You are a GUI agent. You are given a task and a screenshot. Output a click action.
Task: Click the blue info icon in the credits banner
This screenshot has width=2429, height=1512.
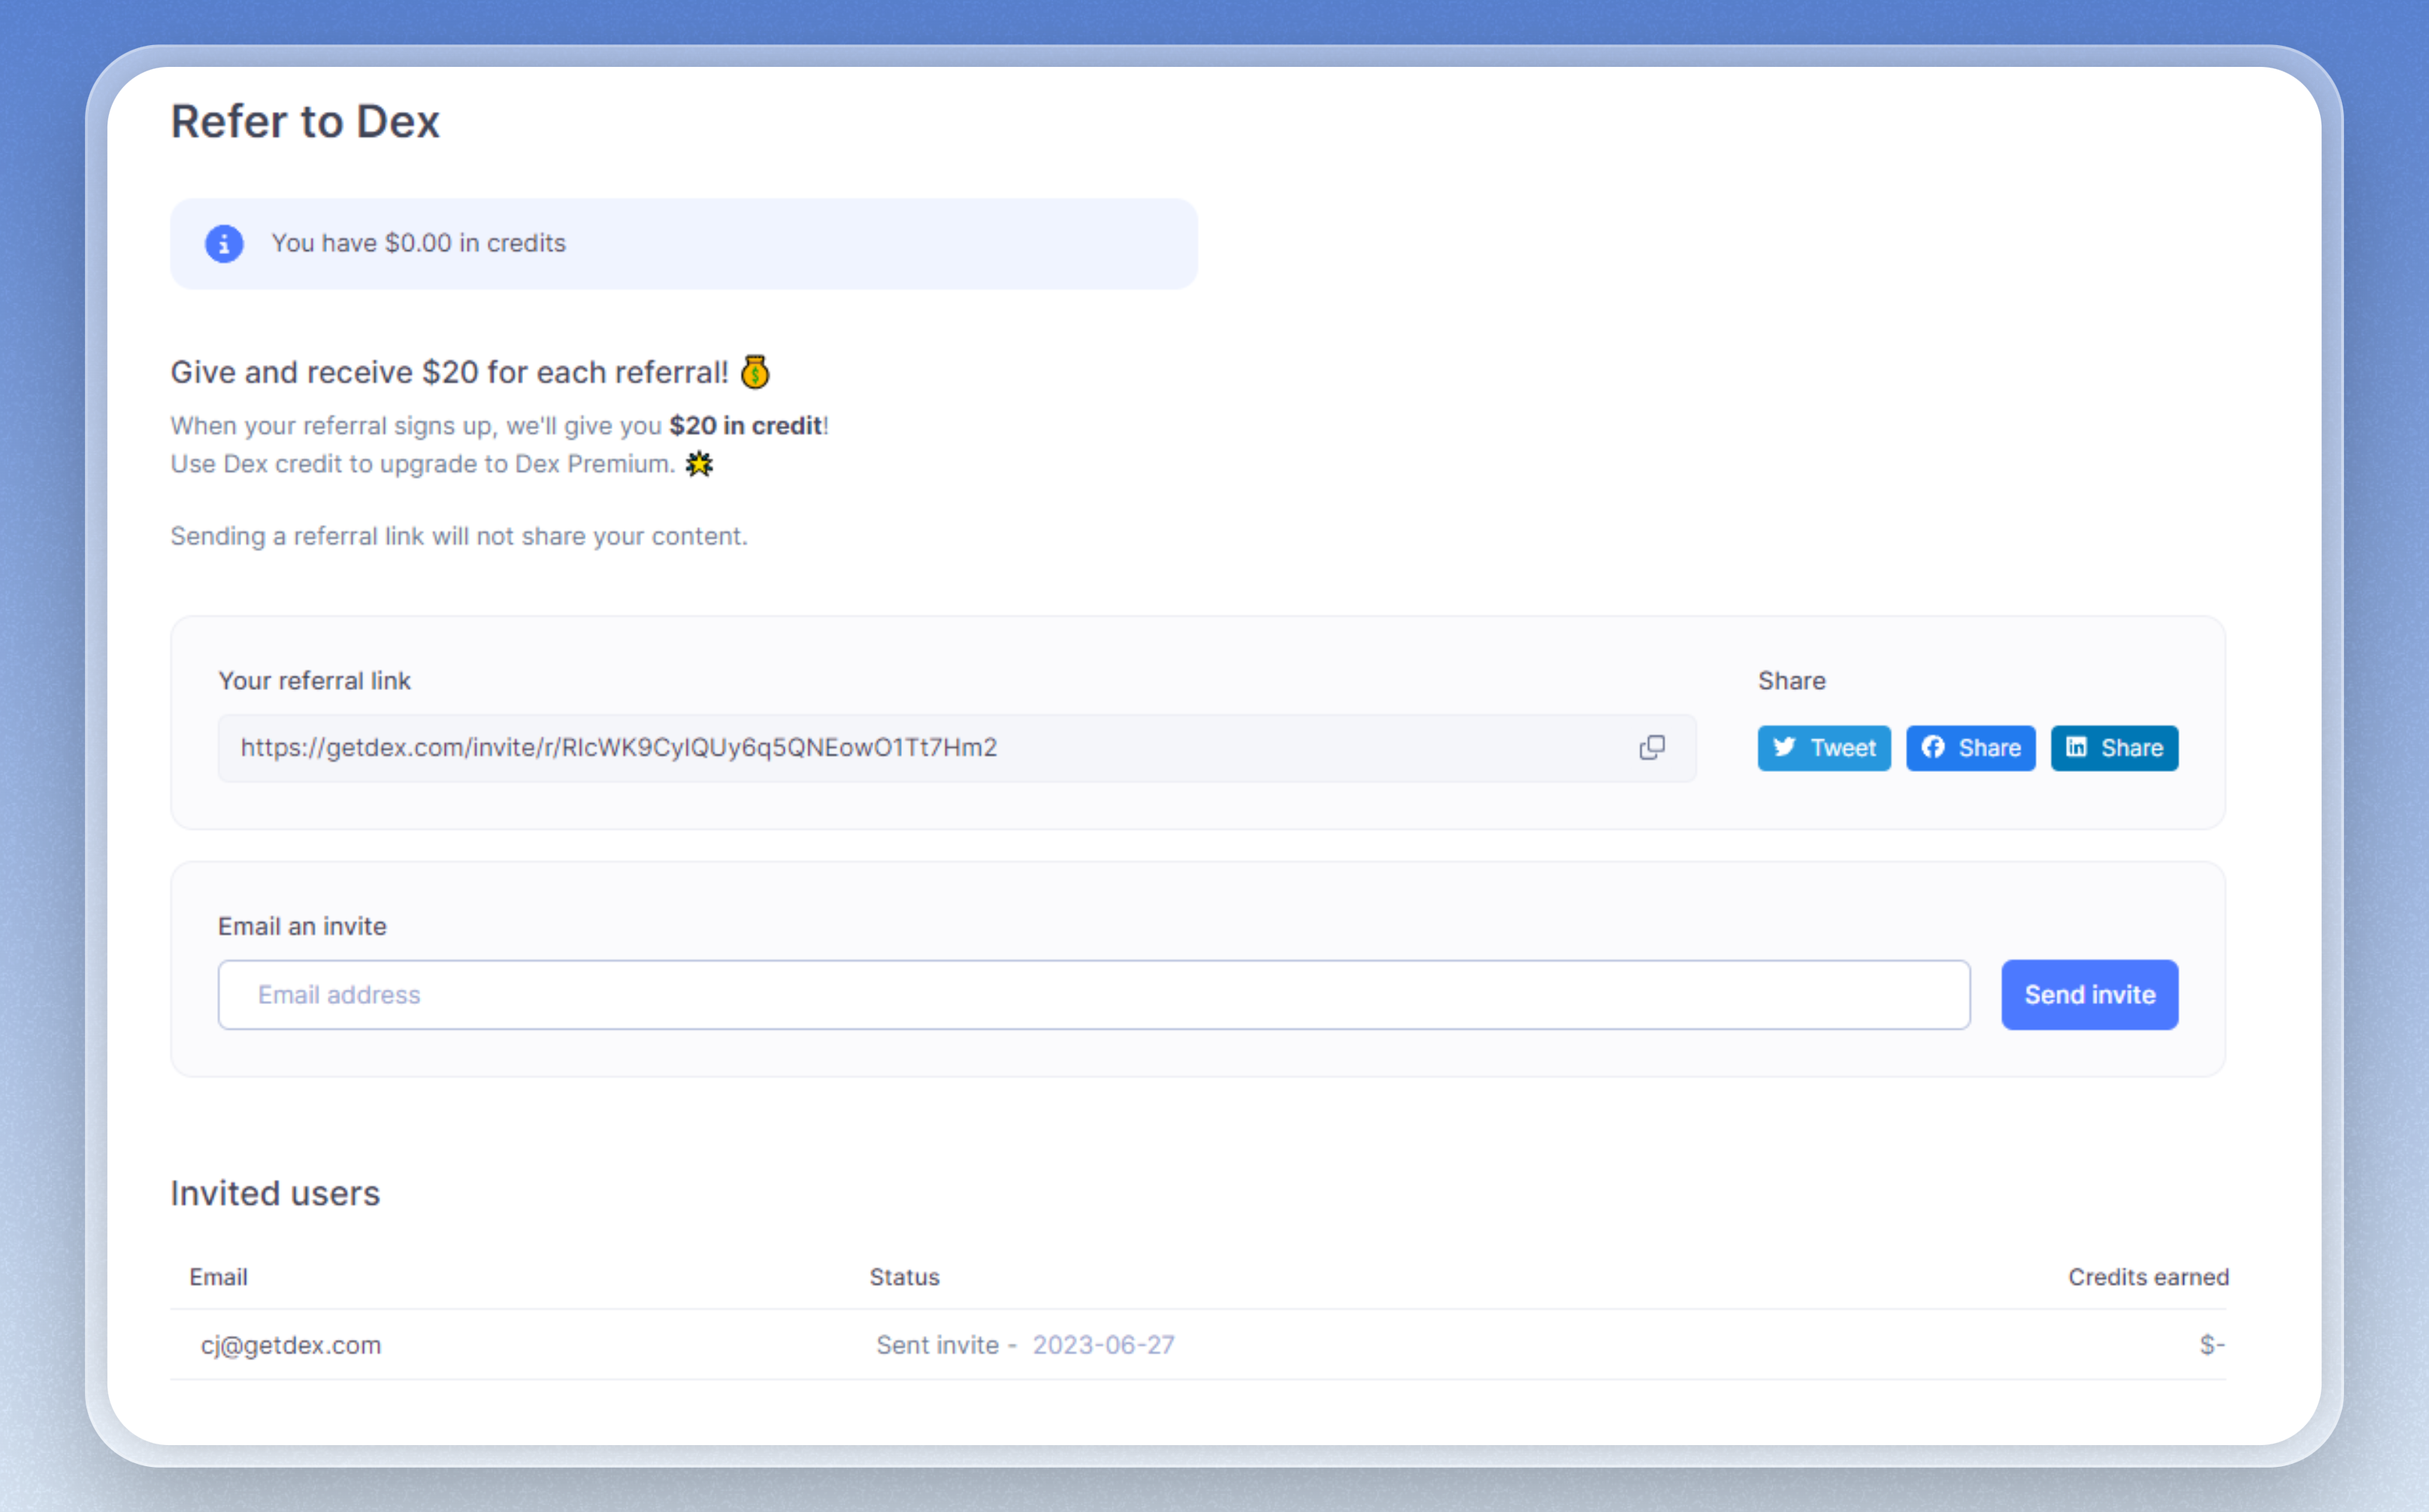pos(224,243)
